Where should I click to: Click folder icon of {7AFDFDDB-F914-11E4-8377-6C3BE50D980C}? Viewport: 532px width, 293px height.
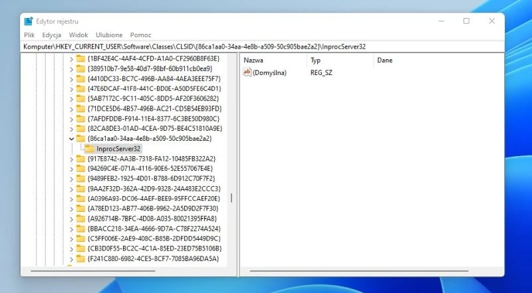click(80, 119)
